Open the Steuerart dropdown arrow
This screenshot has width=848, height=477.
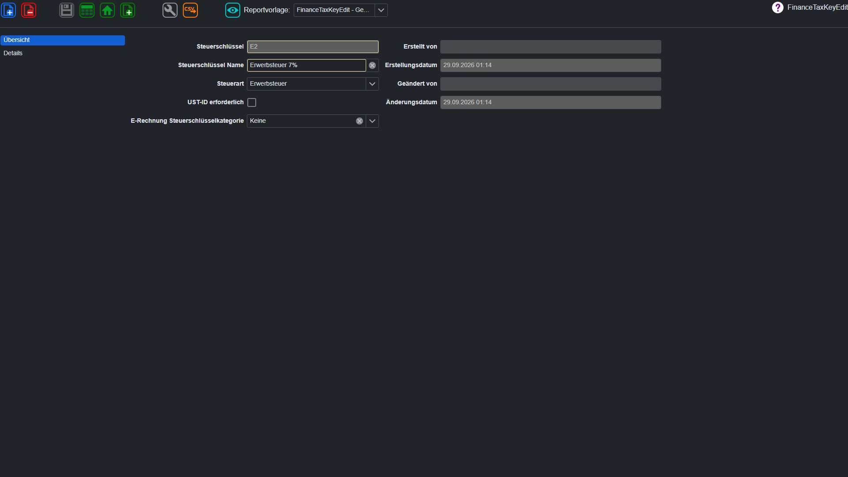[x=372, y=84]
